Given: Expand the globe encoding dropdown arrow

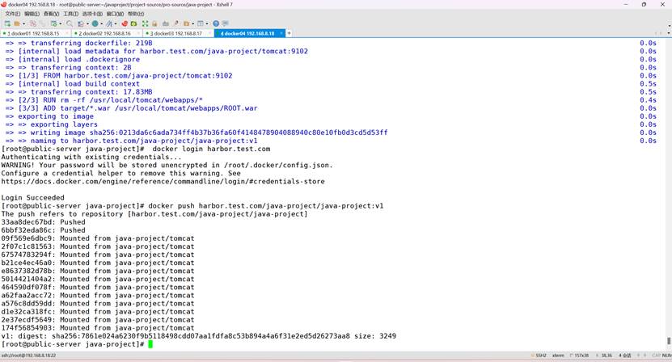Looking at the screenshot, I should (x=102, y=23).
